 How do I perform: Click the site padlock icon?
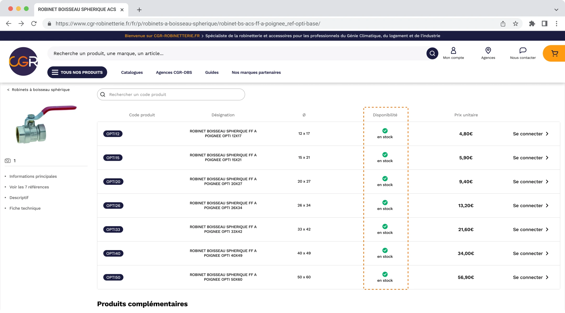(x=49, y=24)
